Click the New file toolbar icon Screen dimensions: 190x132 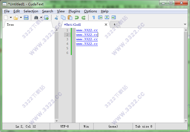click(x=6, y=17)
